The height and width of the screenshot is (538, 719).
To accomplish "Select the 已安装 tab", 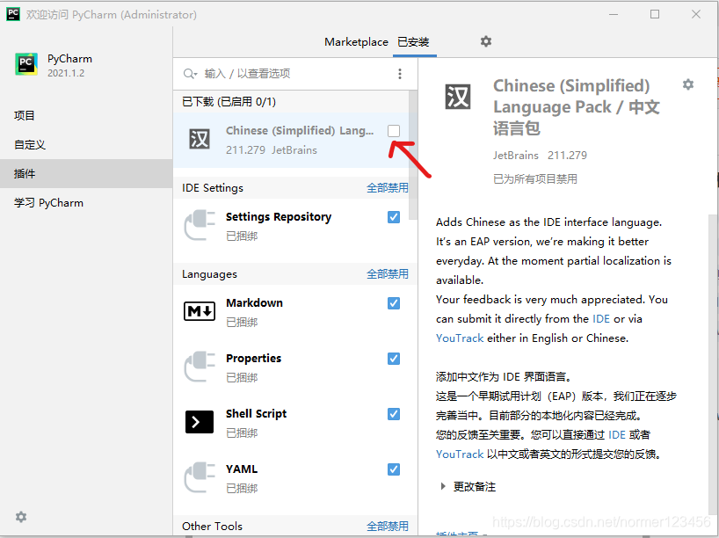I will click(x=413, y=41).
